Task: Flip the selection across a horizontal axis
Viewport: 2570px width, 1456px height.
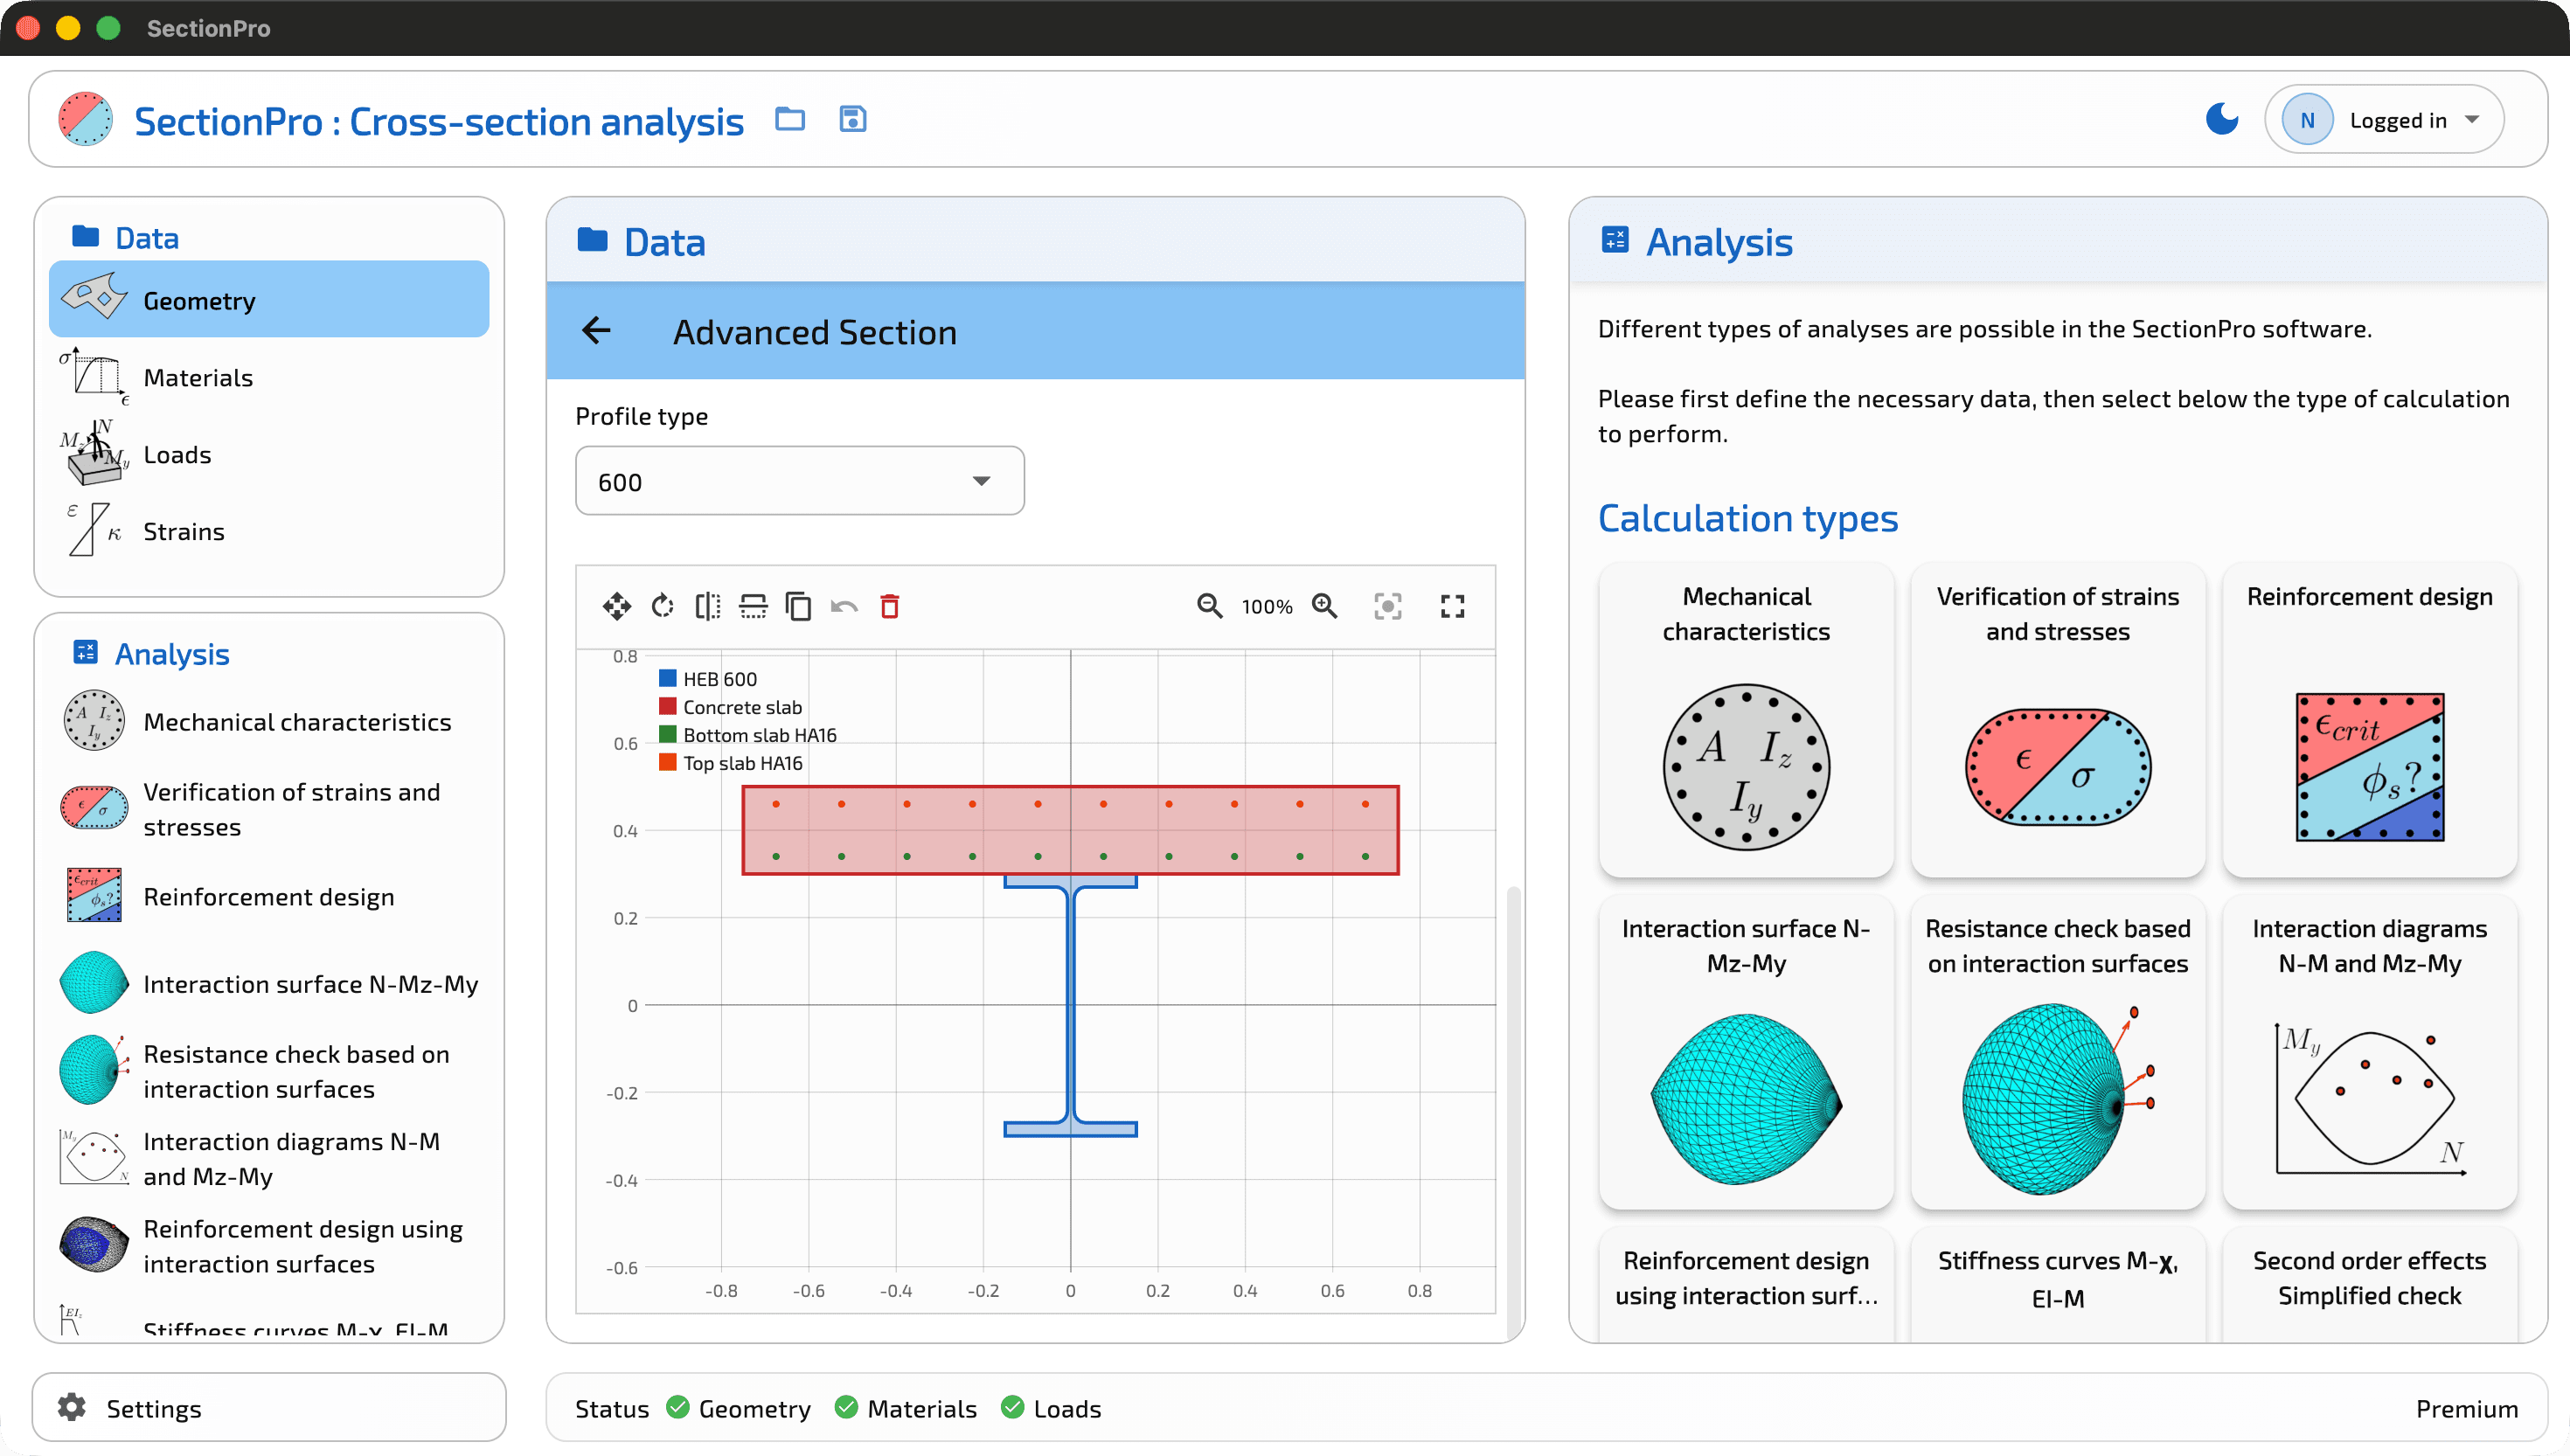Action: [753, 606]
